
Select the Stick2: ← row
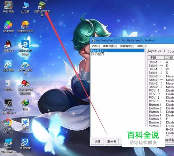point(161,76)
